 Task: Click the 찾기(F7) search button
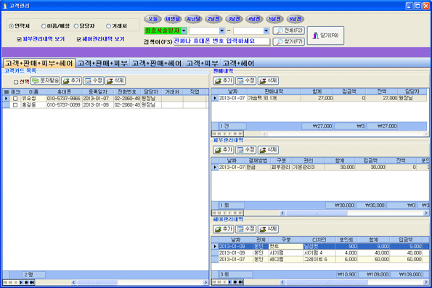point(289,42)
